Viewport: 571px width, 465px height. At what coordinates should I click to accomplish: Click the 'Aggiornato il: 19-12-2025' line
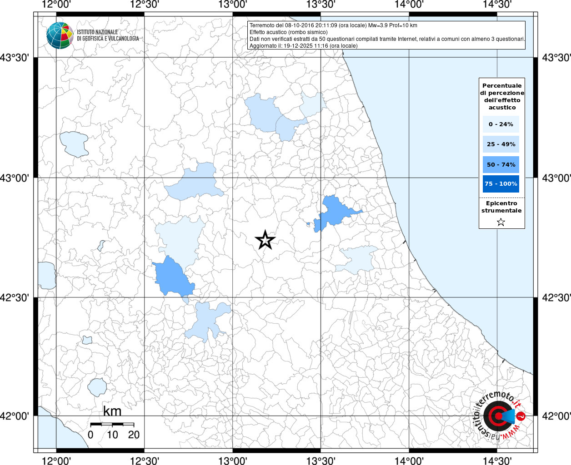pos(303,46)
